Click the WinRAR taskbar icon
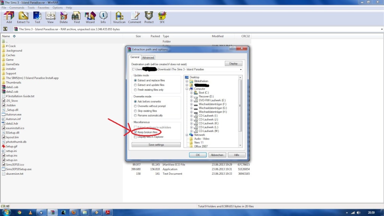The height and width of the screenshot is (216, 384). (52, 212)
